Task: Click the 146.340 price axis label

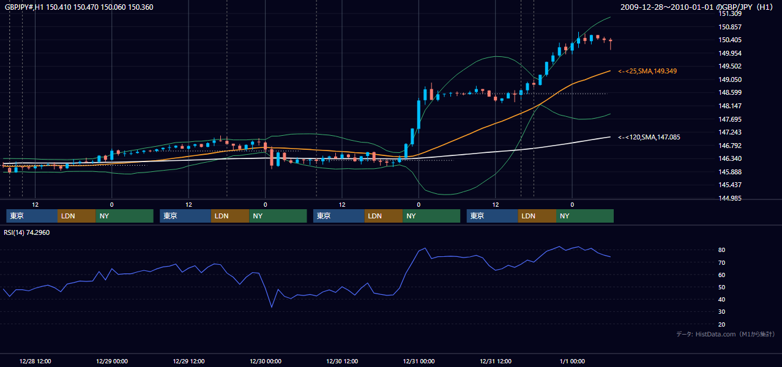Action: [730, 158]
